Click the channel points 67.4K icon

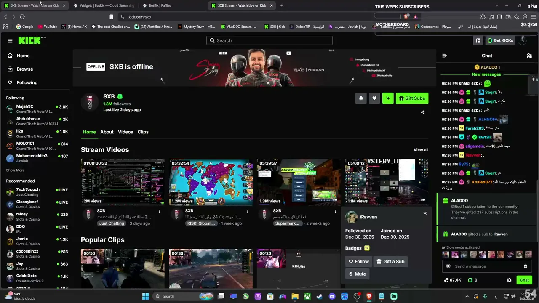click(446, 280)
